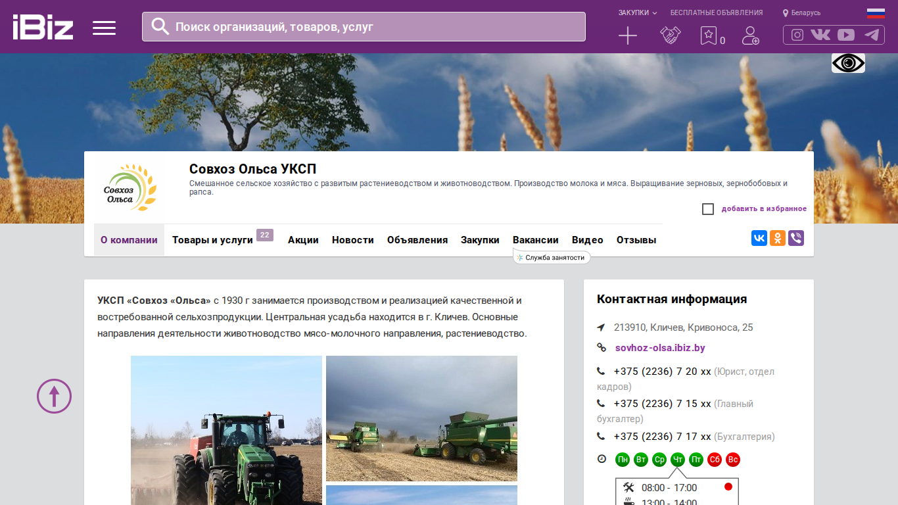
Task: Click the Совхоз Ольса УКСП heading
Action: coord(253,169)
